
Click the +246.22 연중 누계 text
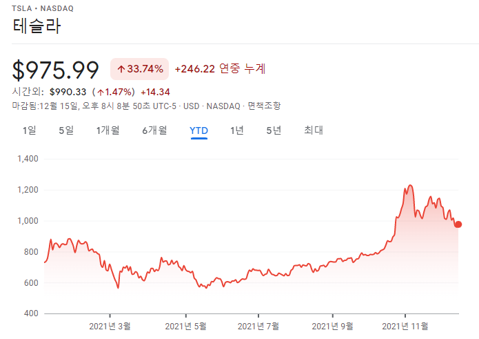(x=220, y=68)
